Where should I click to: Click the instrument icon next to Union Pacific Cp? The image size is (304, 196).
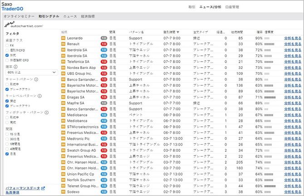click(x=63, y=174)
